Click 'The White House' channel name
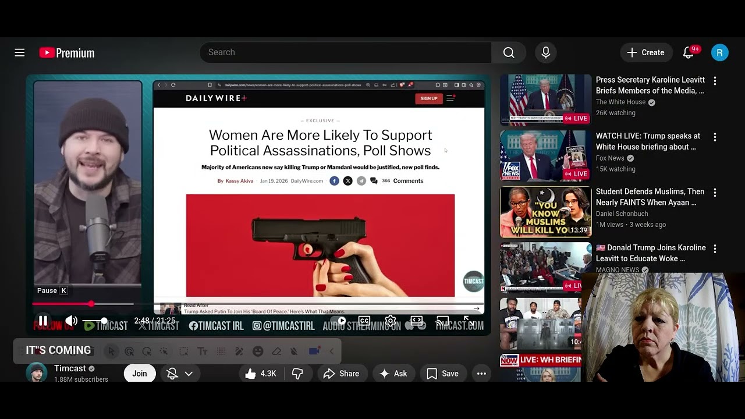This screenshot has width=745, height=419. [620, 102]
